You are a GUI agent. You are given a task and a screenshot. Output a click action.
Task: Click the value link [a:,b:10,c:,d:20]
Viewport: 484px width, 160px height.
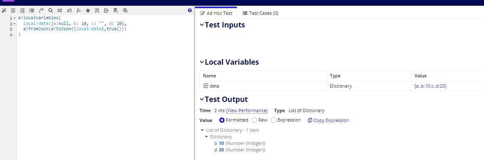pyautogui.click(x=430, y=86)
